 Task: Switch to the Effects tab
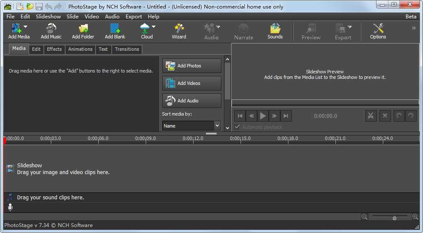click(54, 49)
